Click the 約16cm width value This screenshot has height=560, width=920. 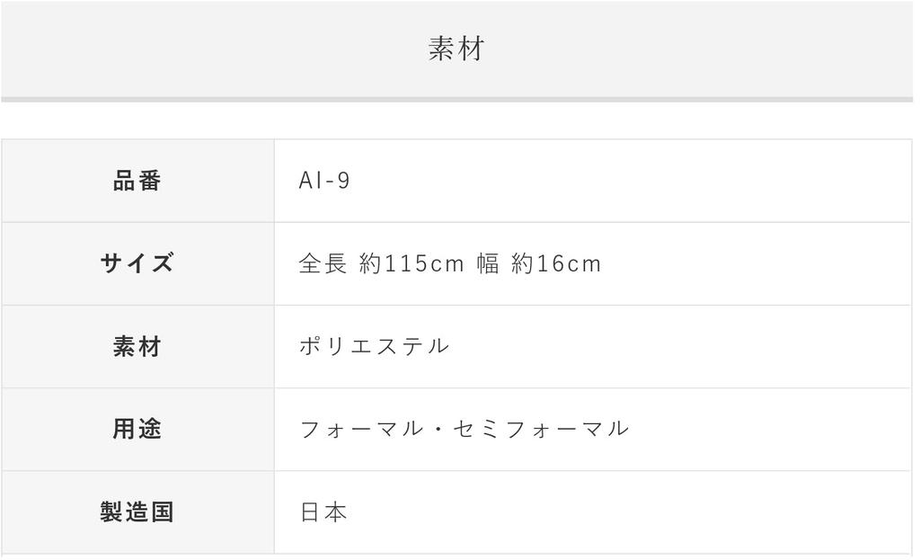[556, 263]
